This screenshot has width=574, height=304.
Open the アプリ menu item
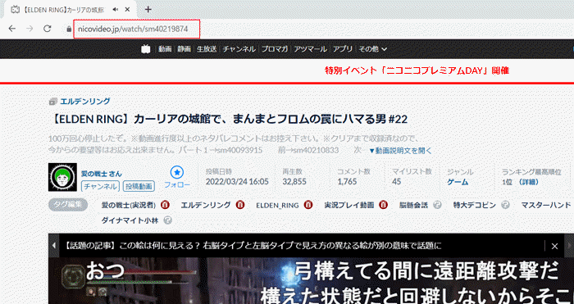[343, 49]
